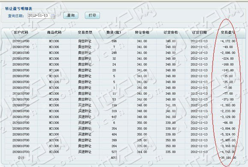The height and width of the screenshot is (167, 248).
Task: Select the profit/loss cell -7.00
Action: point(228,88)
